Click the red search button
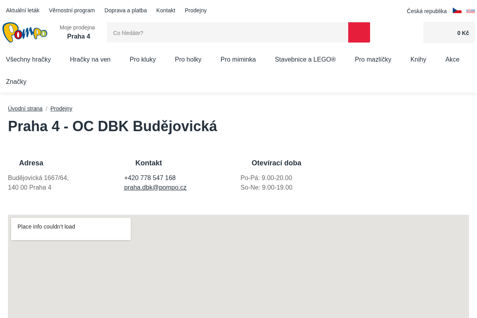This screenshot has width=477, height=318. click(359, 33)
